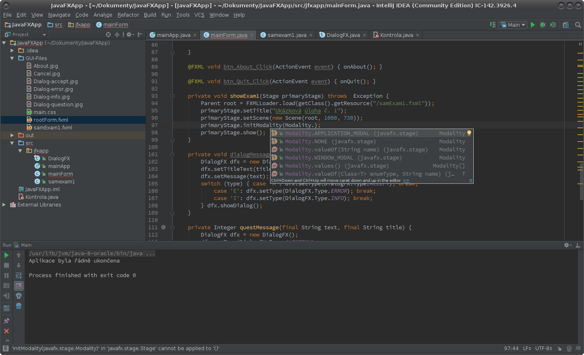Switch to DialogFX.java tab

[343, 35]
